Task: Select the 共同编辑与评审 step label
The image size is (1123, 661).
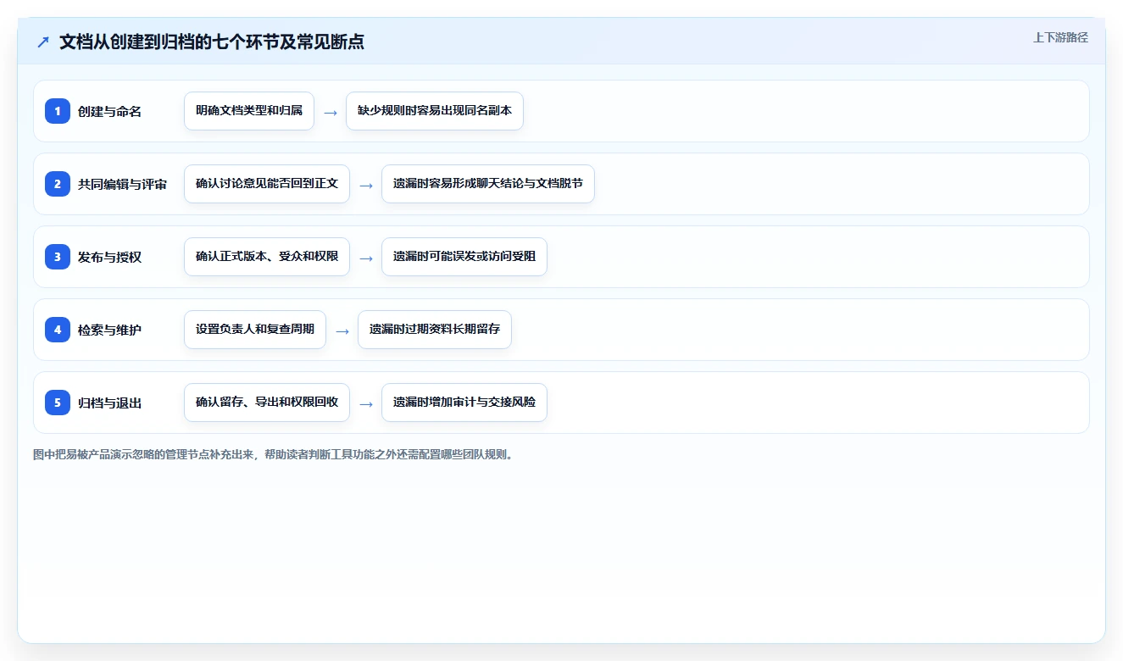Action: 122,184
